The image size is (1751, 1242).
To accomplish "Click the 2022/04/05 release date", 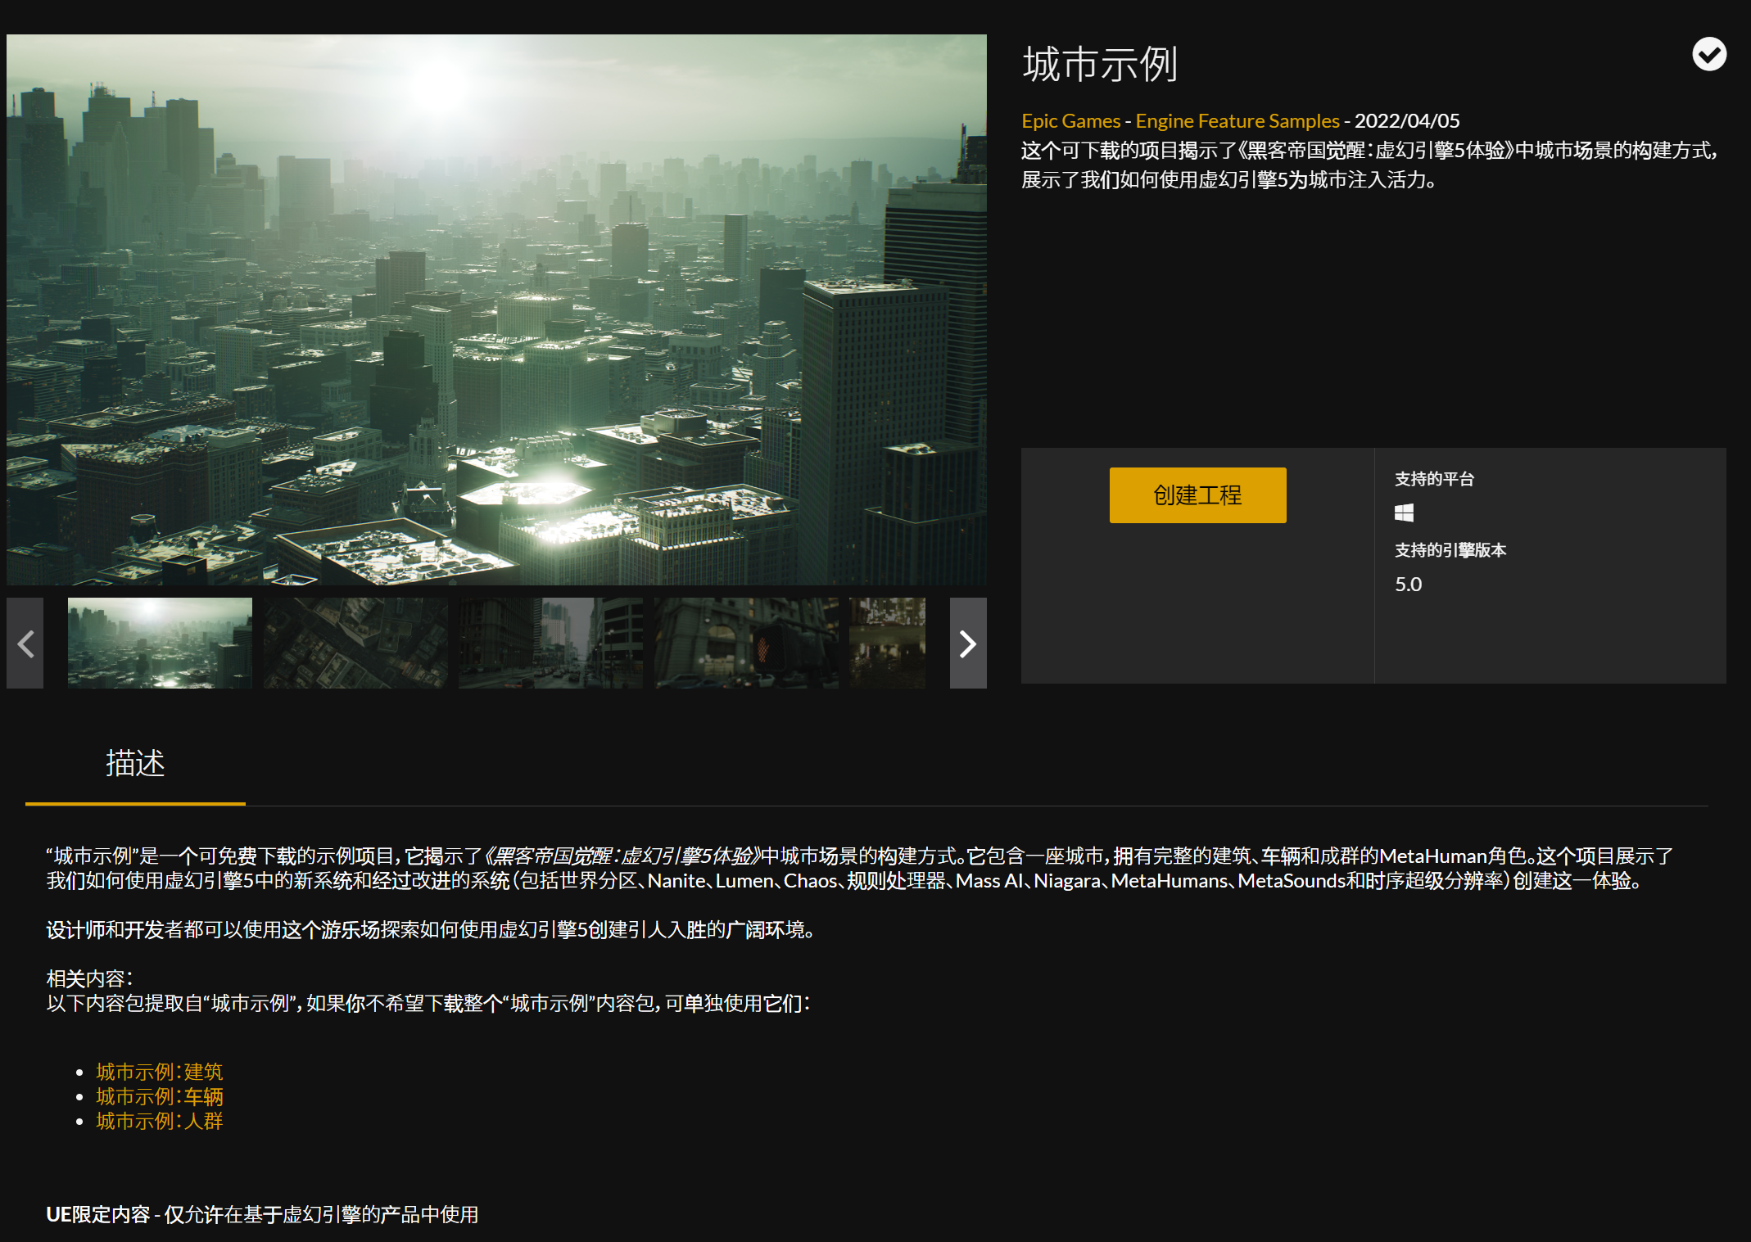I will (1407, 121).
